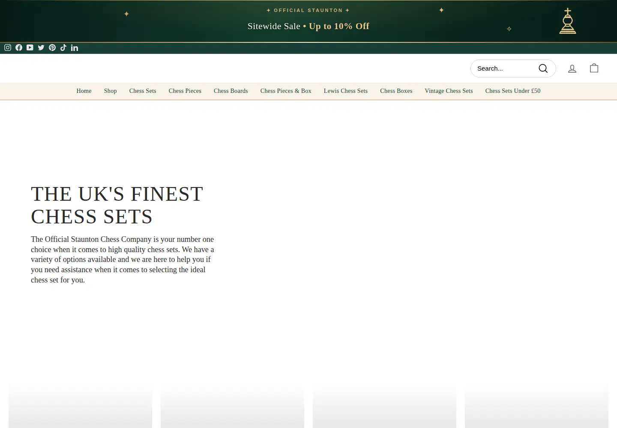Image resolution: width=617 pixels, height=428 pixels.
Task: Select Chess Pieces in navigation
Action: tap(185, 91)
